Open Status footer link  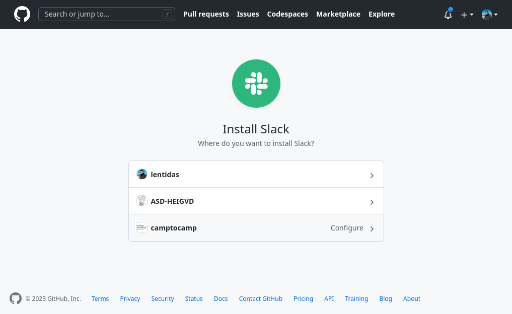click(x=194, y=299)
